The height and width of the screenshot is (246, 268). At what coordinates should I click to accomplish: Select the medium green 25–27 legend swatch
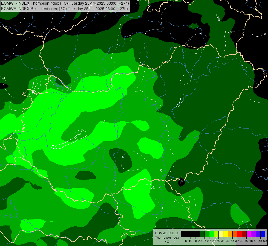pos(207,234)
